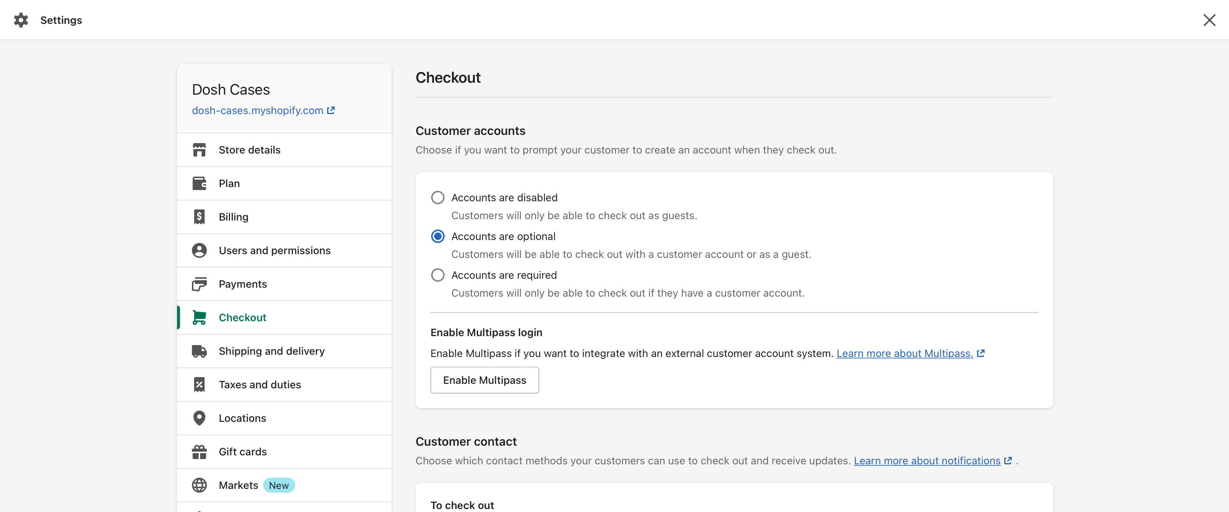This screenshot has width=1229, height=512.
Task: Click the Taxes and duties percent icon
Action: click(x=199, y=385)
